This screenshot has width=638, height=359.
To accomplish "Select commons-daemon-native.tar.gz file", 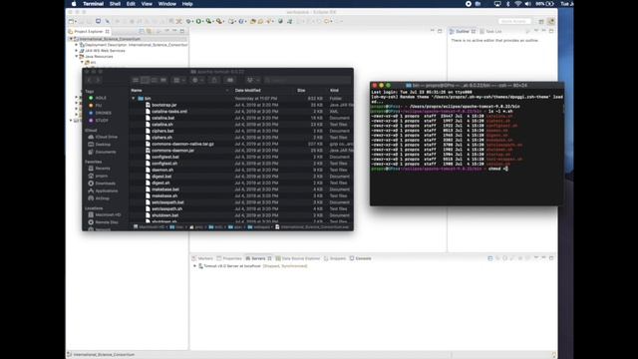I will pos(182,144).
